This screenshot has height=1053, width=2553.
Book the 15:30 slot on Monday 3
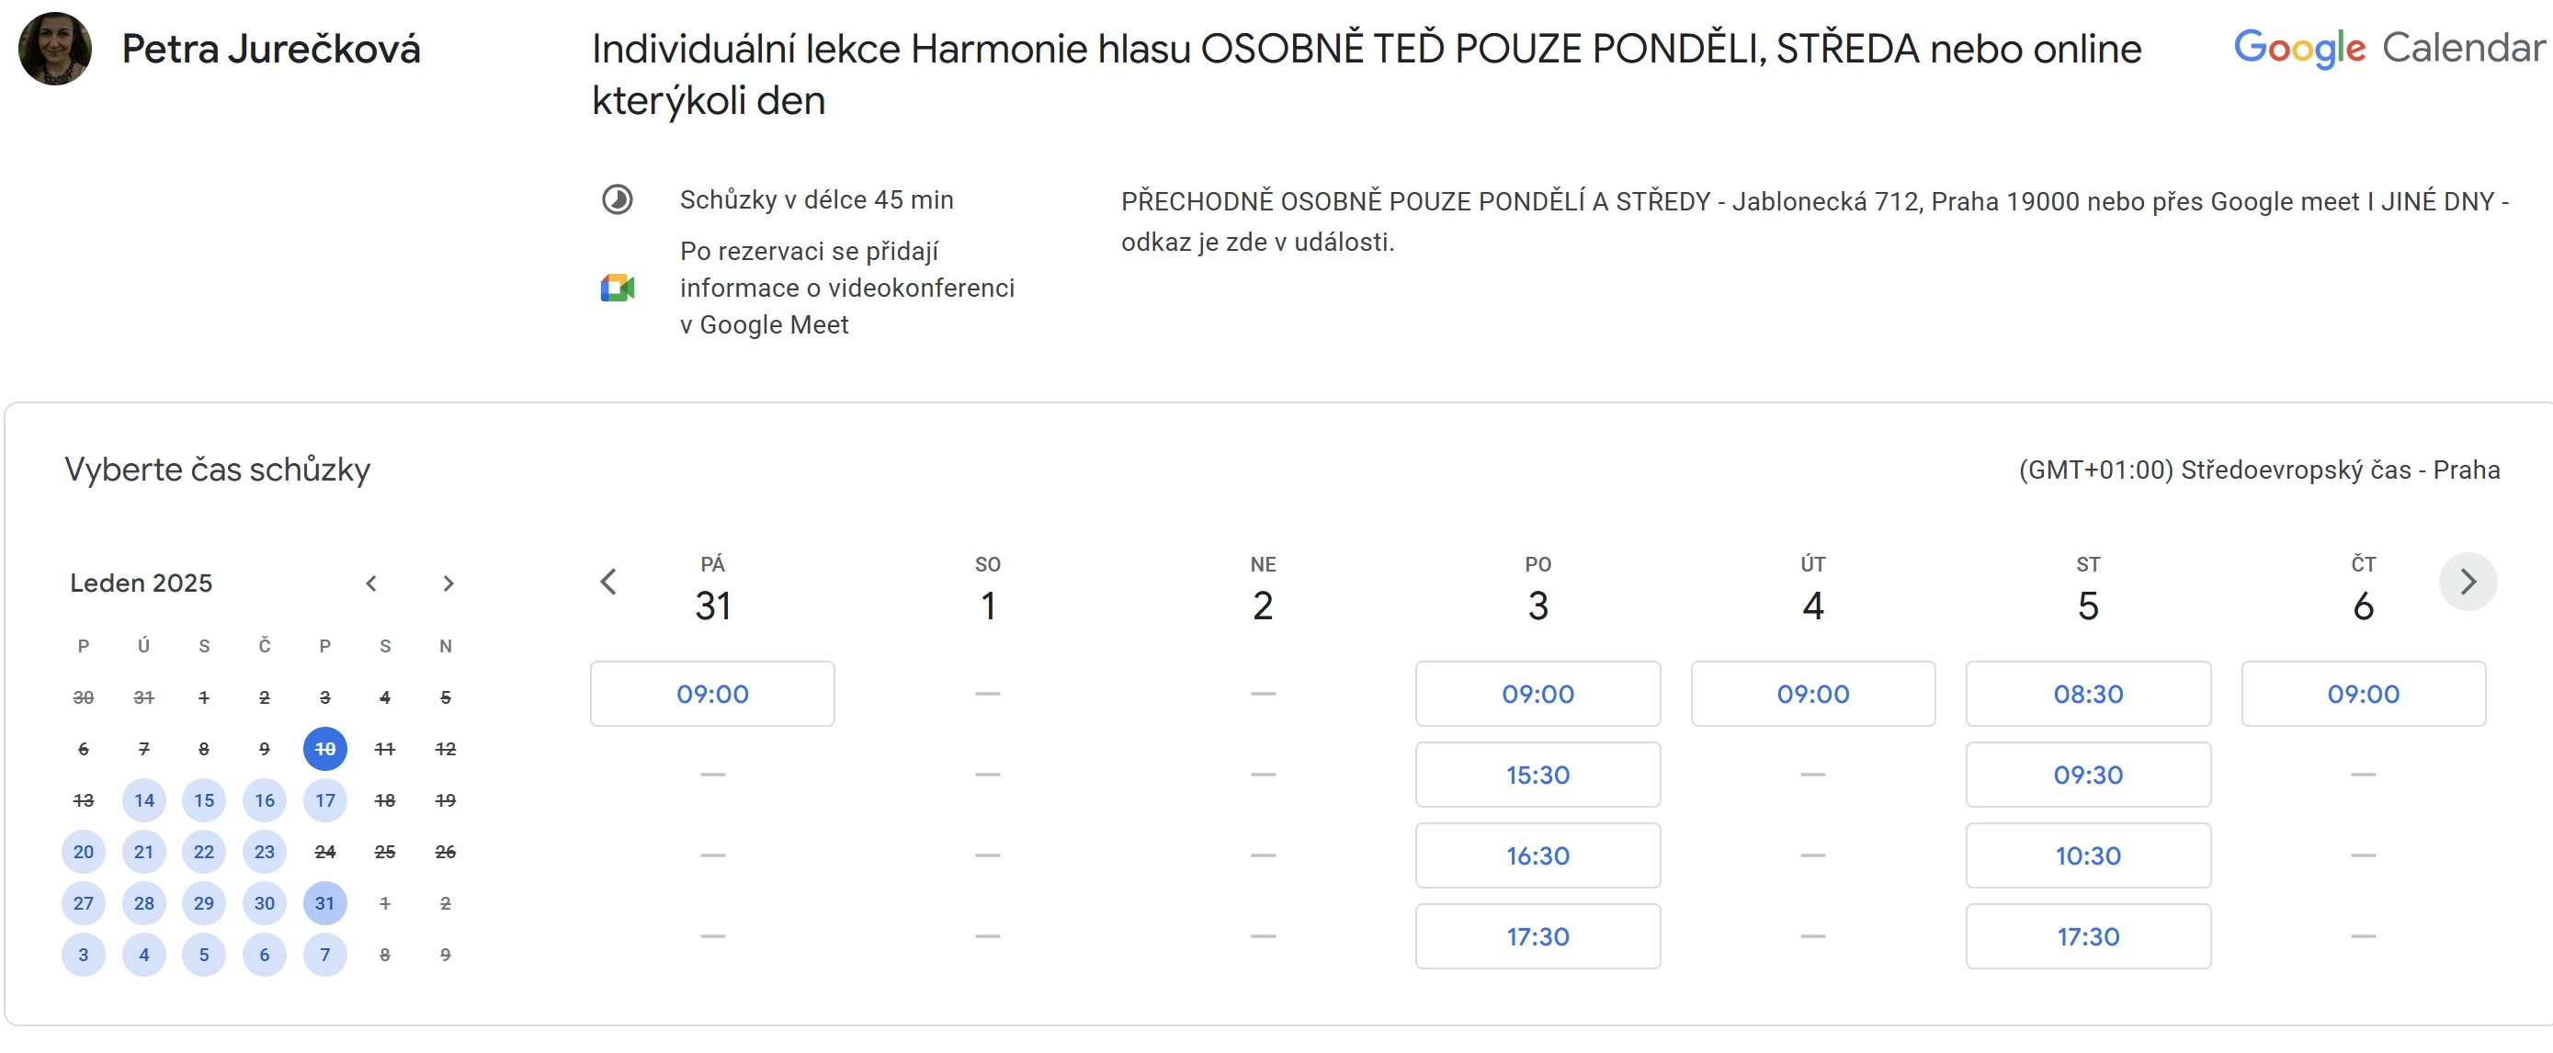coord(1537,775)
